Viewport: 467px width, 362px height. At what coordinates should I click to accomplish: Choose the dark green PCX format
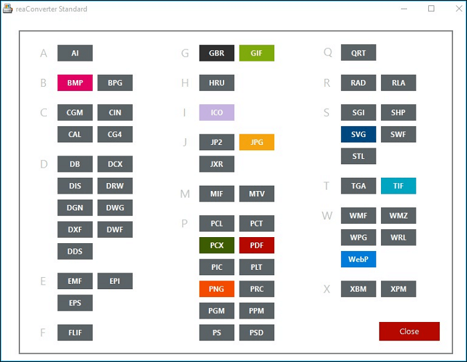tap(217, 245)
